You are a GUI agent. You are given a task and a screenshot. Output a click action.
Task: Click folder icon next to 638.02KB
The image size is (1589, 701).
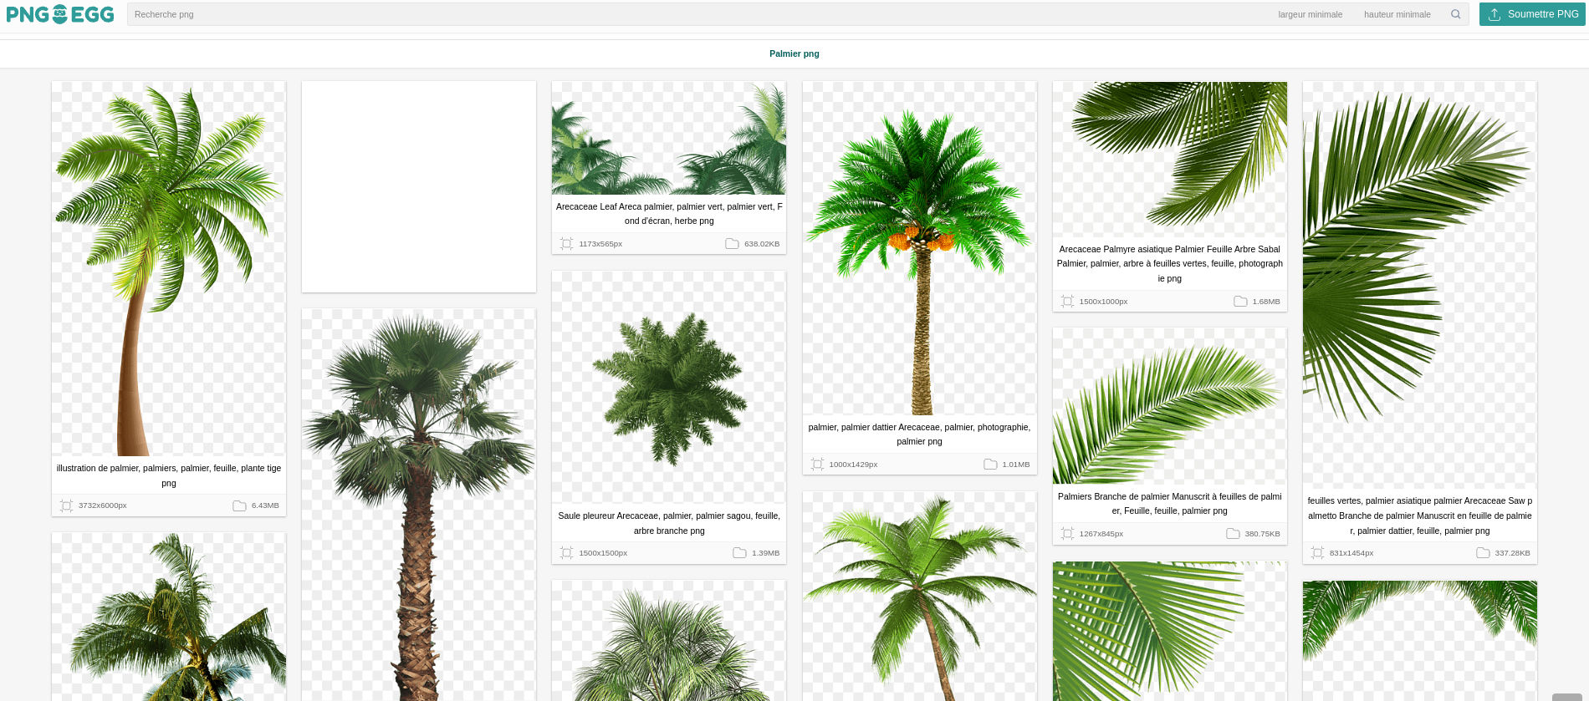point(732,244)
